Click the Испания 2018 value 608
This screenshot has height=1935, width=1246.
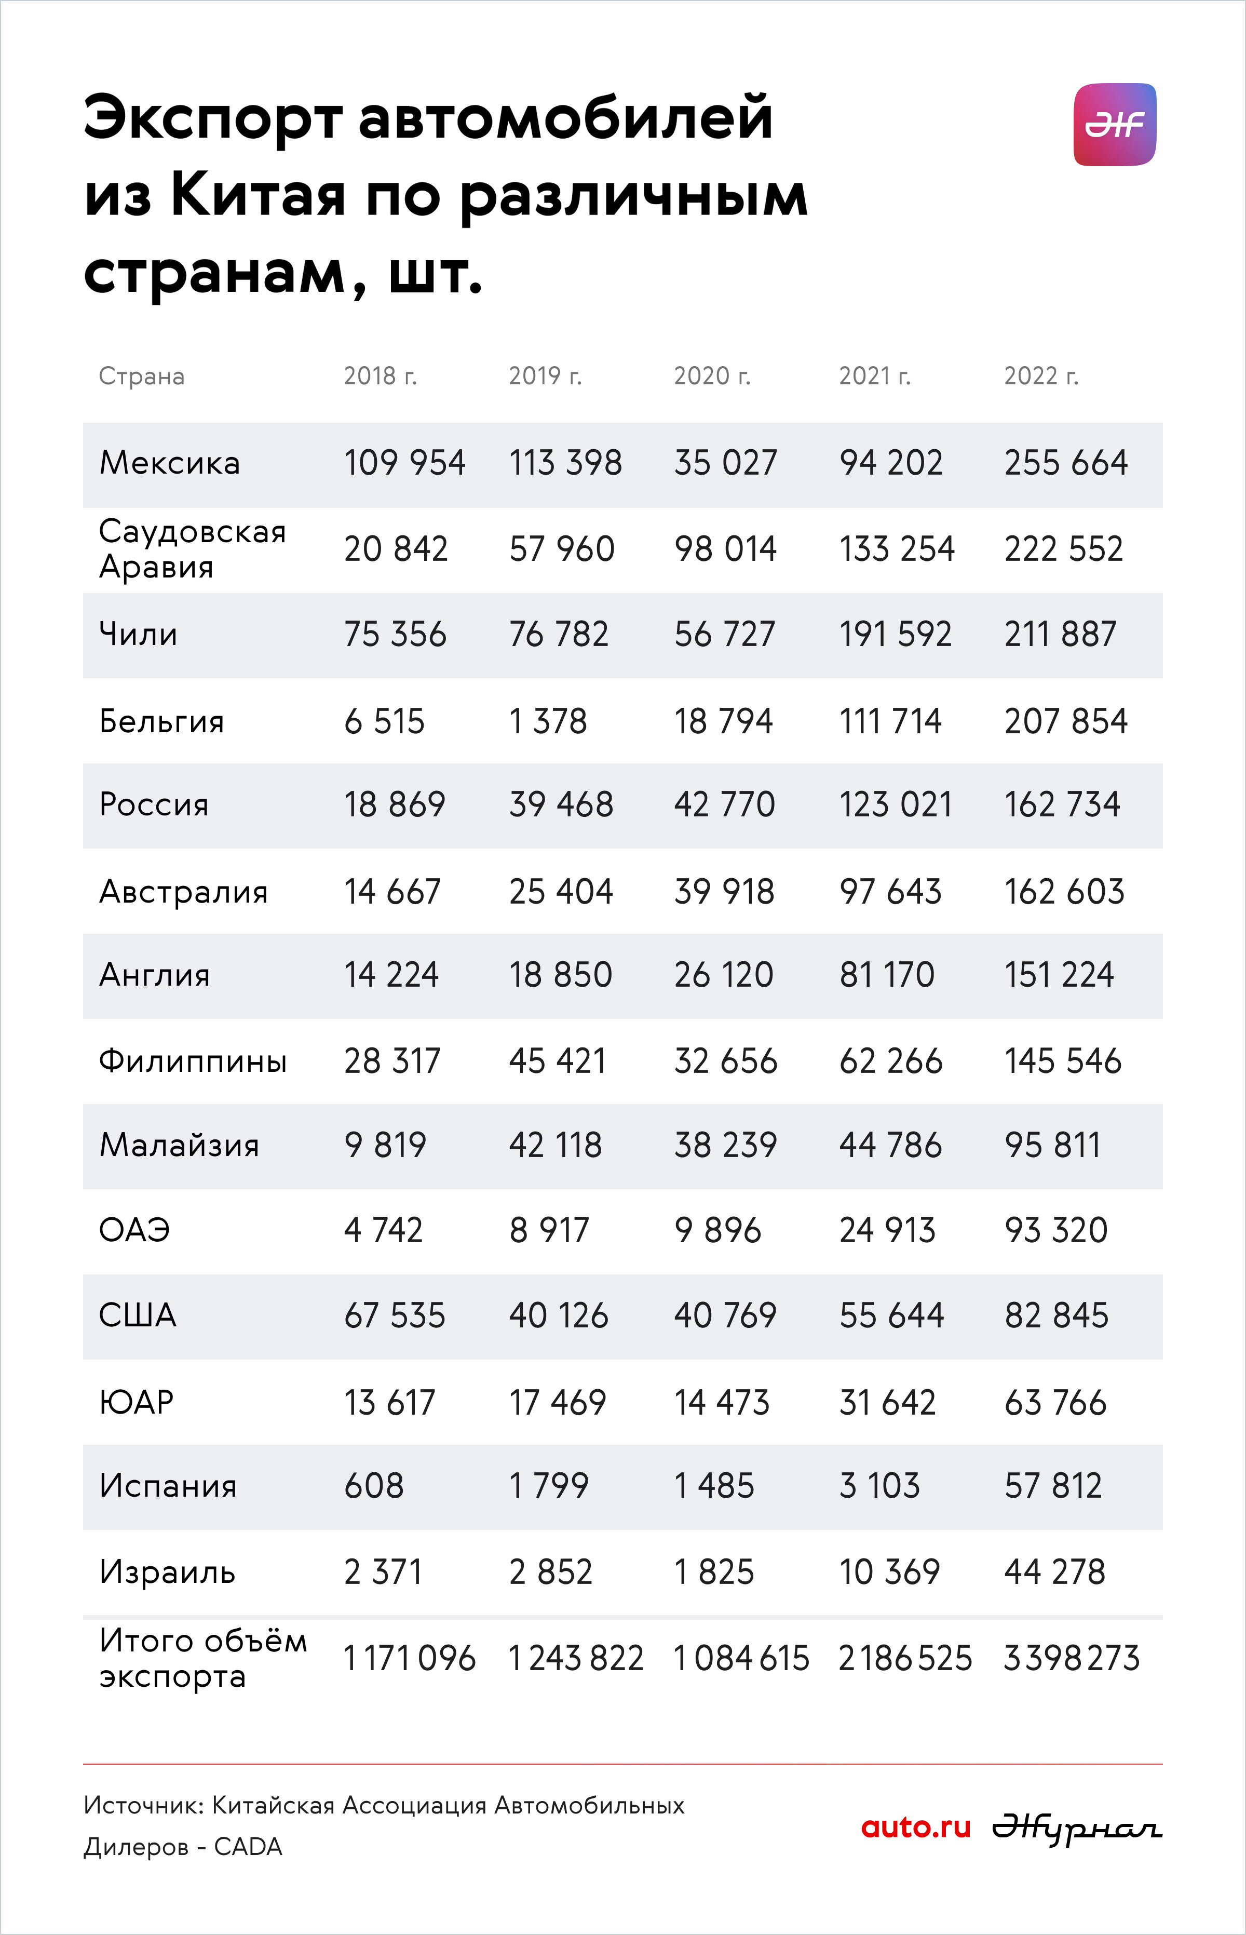(x=374, y=1486)
